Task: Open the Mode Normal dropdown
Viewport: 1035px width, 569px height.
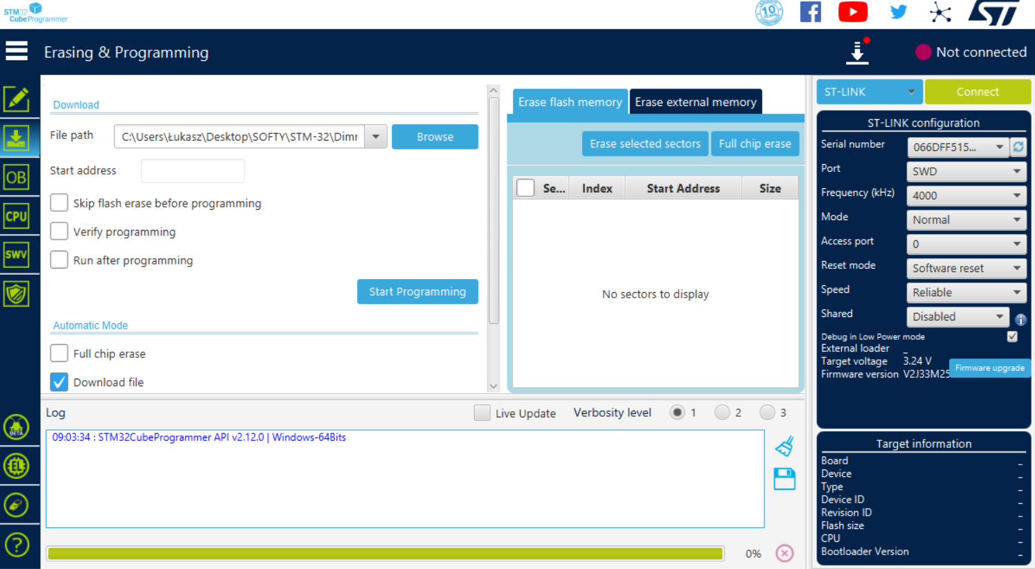Action: pos(966,219)
